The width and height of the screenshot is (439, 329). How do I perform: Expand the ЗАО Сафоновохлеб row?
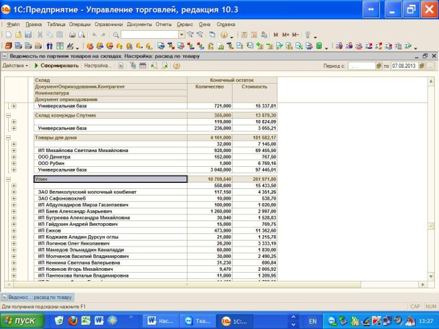[13, 198]
